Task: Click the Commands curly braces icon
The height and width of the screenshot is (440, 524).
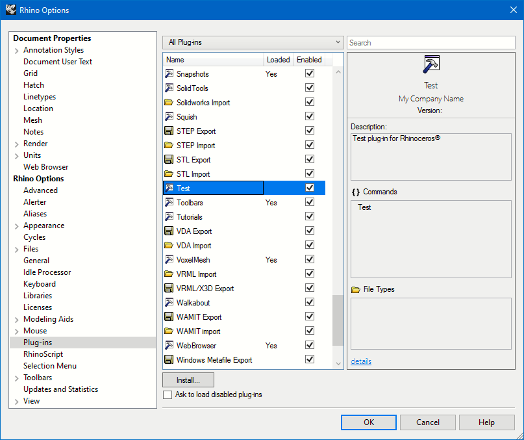Action: tap(356, 192)
